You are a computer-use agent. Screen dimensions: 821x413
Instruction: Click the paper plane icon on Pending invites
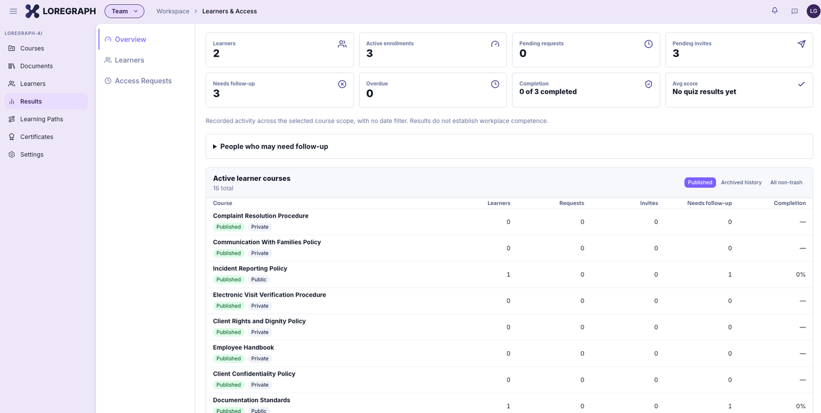pyautogui.click(x=801, y=44)
